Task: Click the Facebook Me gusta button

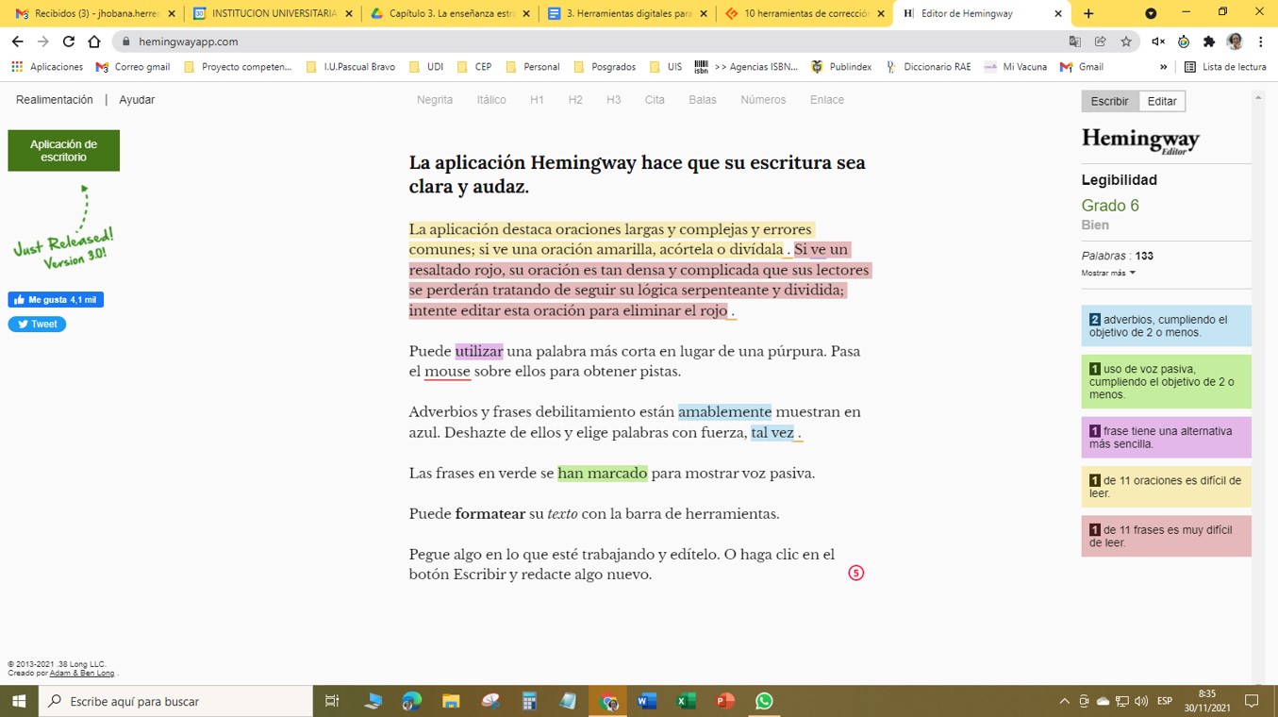Action: tap(56, 300)
